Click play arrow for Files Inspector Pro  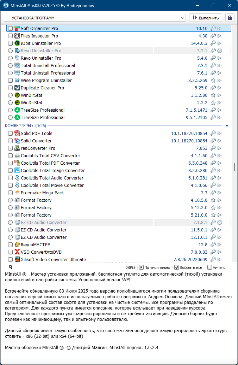click(x=219, y=36)
